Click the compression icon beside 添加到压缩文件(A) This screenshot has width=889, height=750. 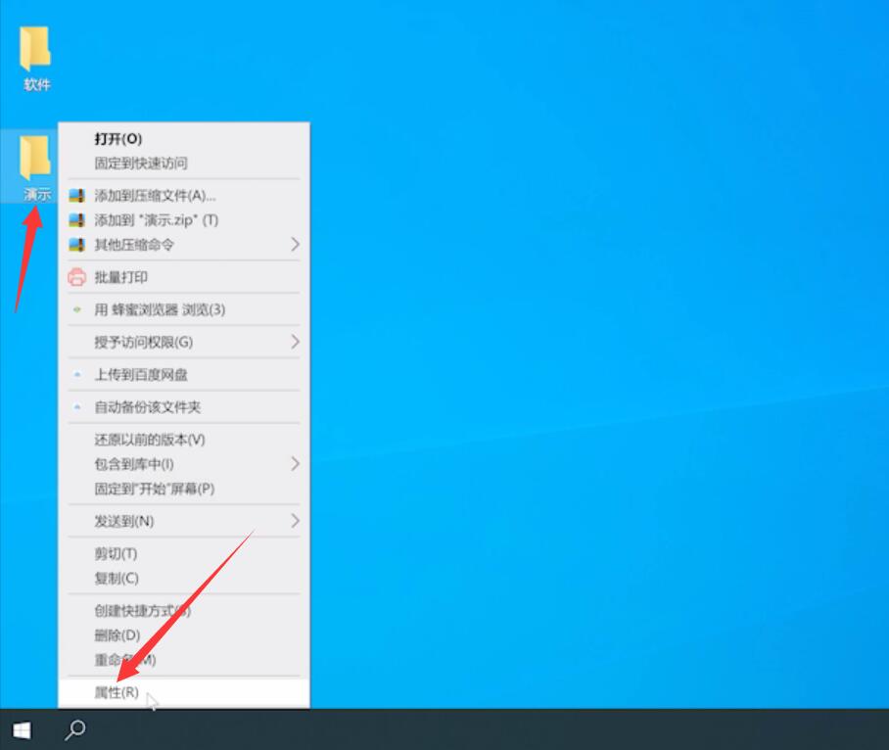tap(76, 196)
